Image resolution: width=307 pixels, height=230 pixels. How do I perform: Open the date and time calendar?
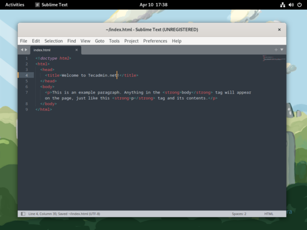coord(153,5)
